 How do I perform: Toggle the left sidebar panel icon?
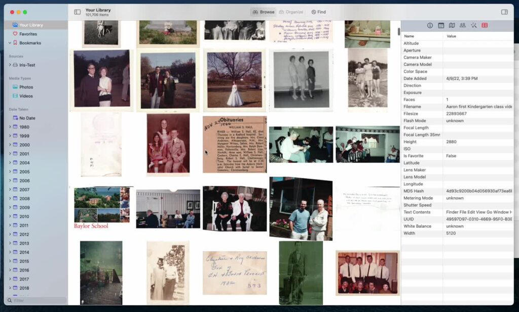tap(77, 12)
